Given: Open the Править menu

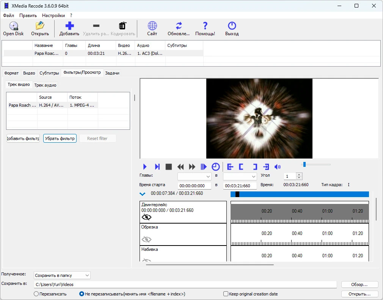Looking at the screenshot, I should click(28, 16).
